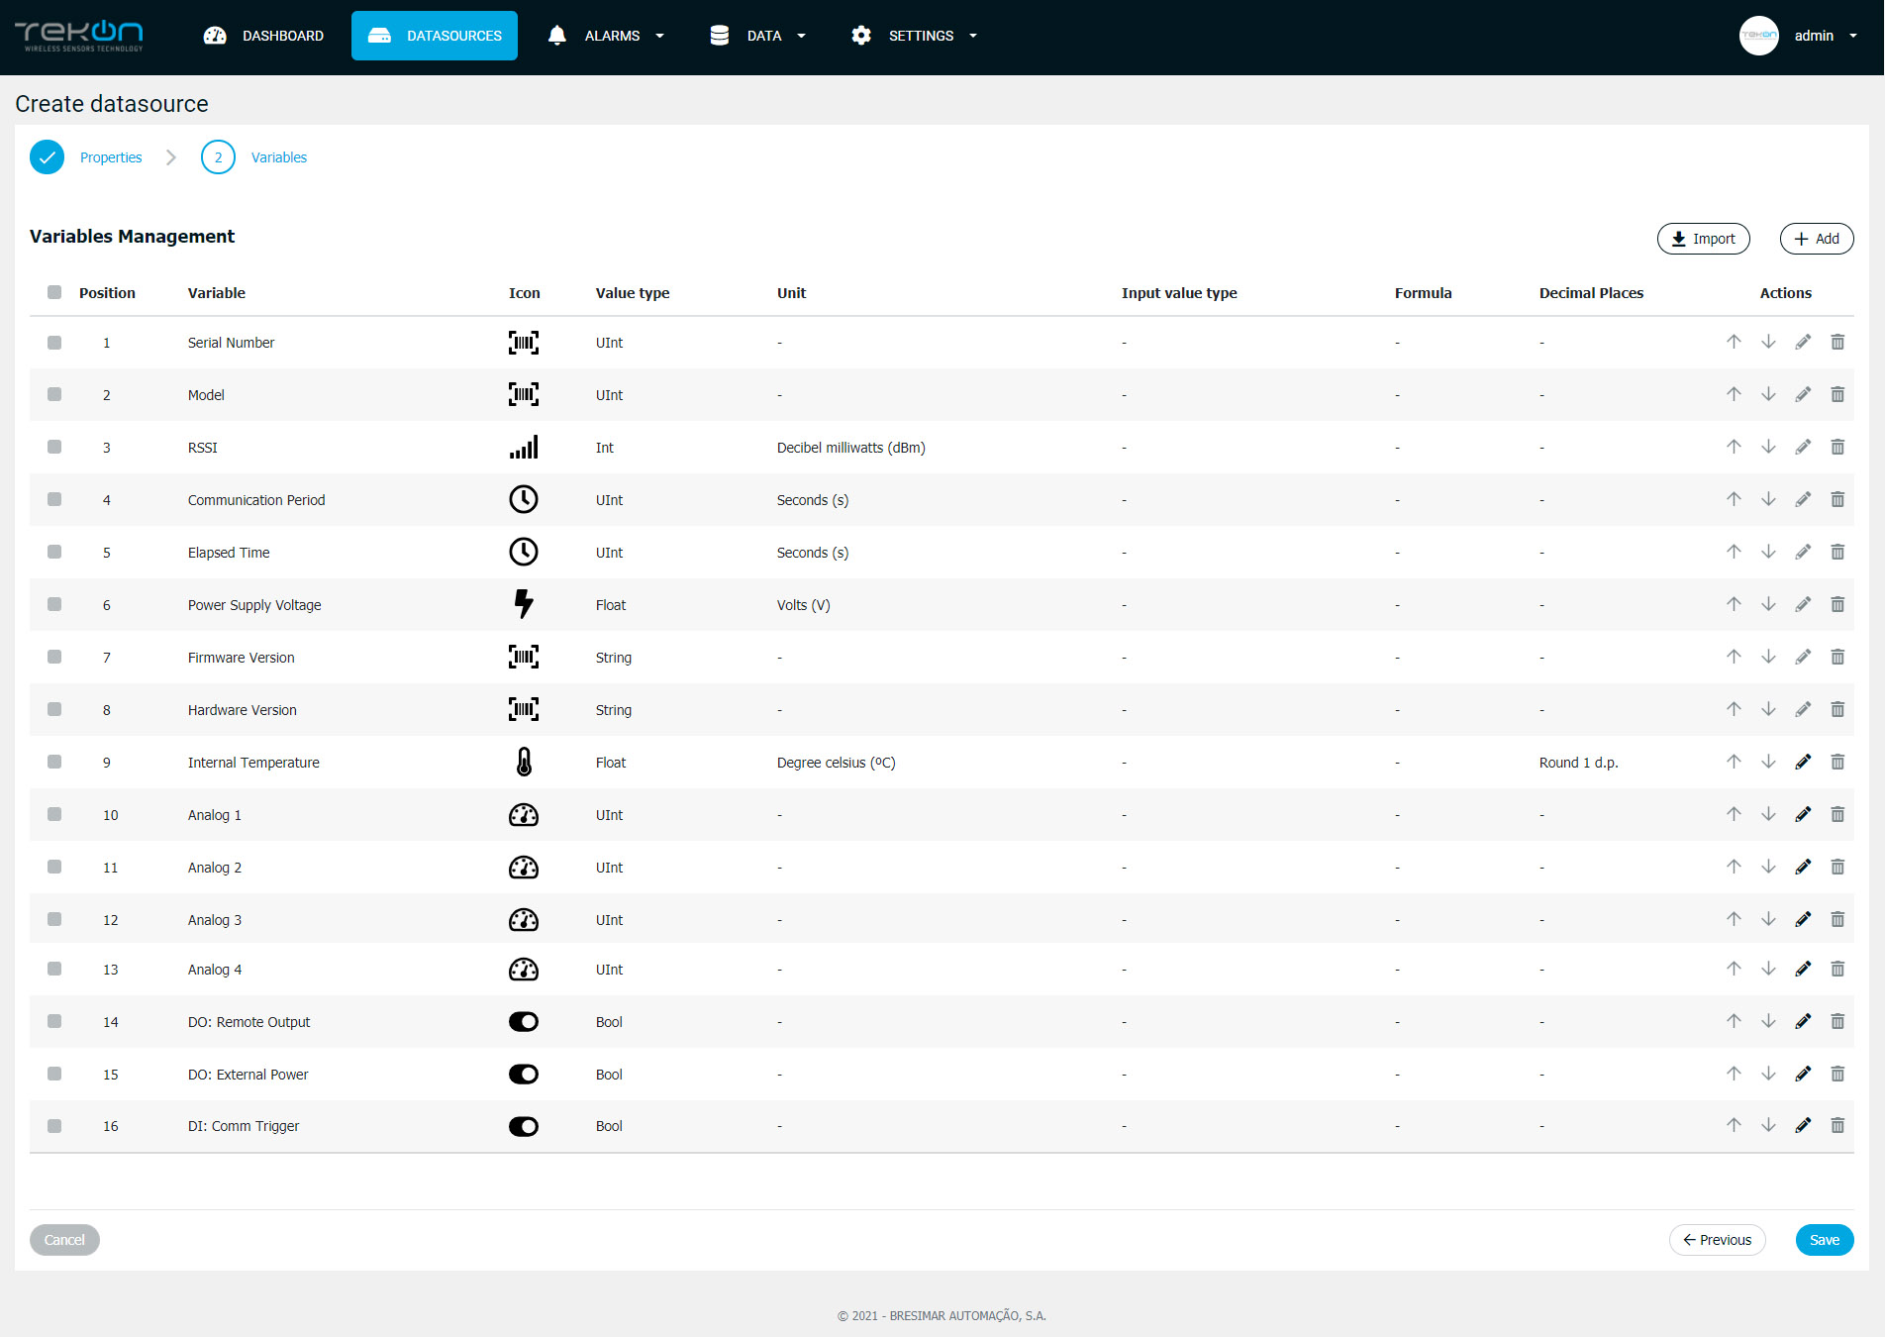1885x1337 pixels.
Task: Open the Datasources page
Action: coord(435,36)
